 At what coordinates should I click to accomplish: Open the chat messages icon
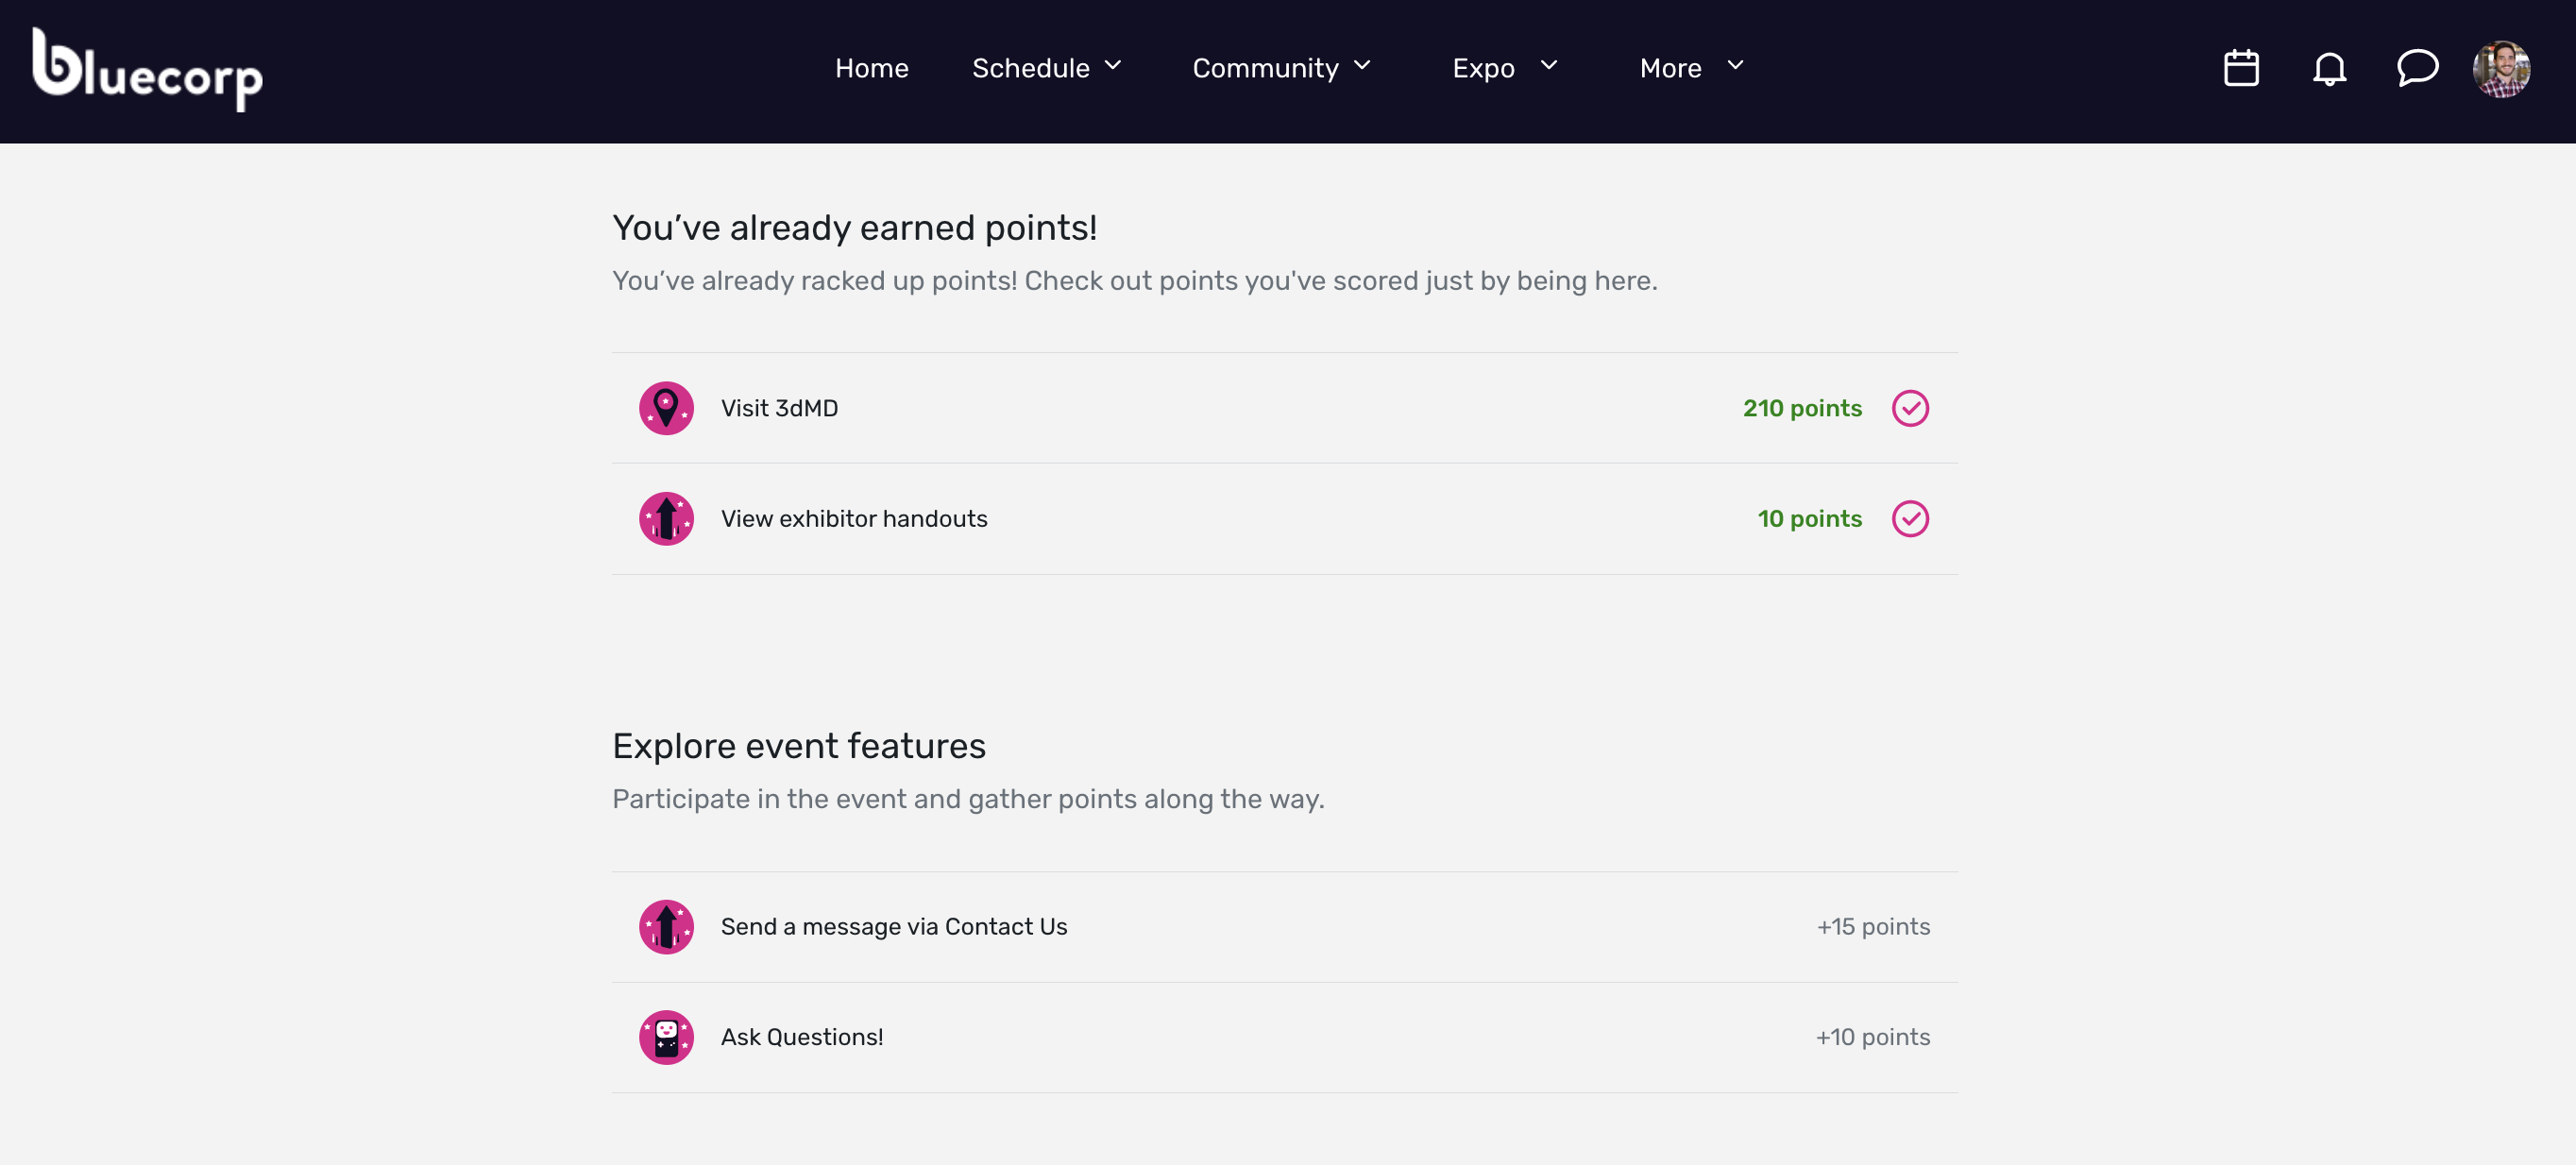click(2416, 68)
